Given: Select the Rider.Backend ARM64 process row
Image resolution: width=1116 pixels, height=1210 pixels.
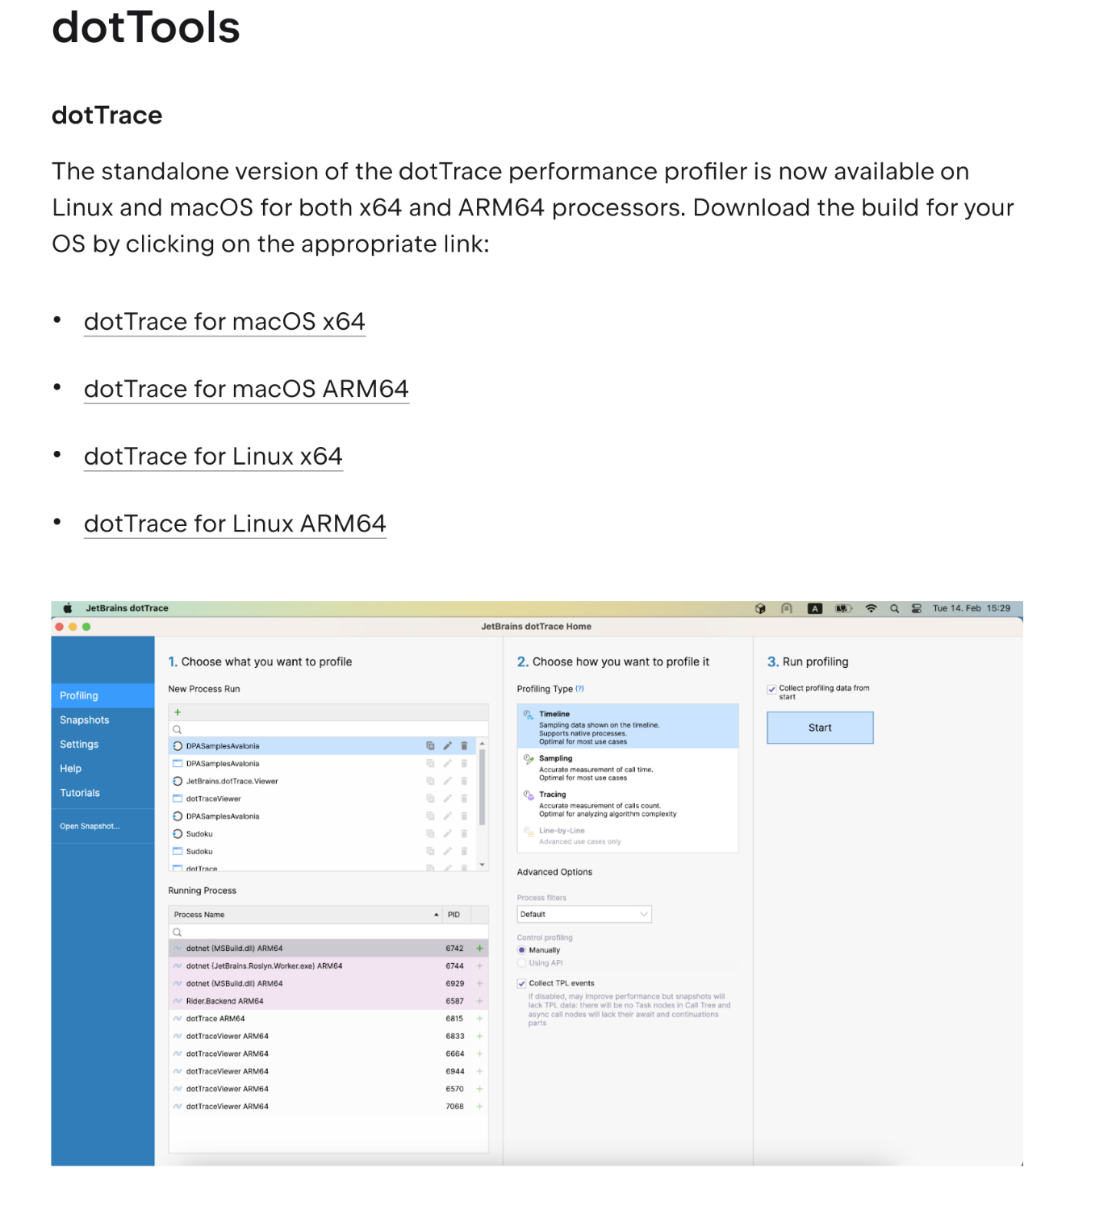Looking at the screenshot, I should pyautogui.click(x=328, y=1001).
